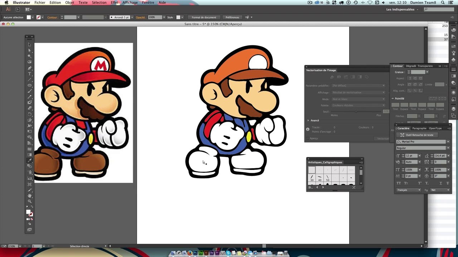Adjust the Seuil threshold slider
Image resolution: width=458 pixels, height=257 pixels.
click(x=356, y=112)
